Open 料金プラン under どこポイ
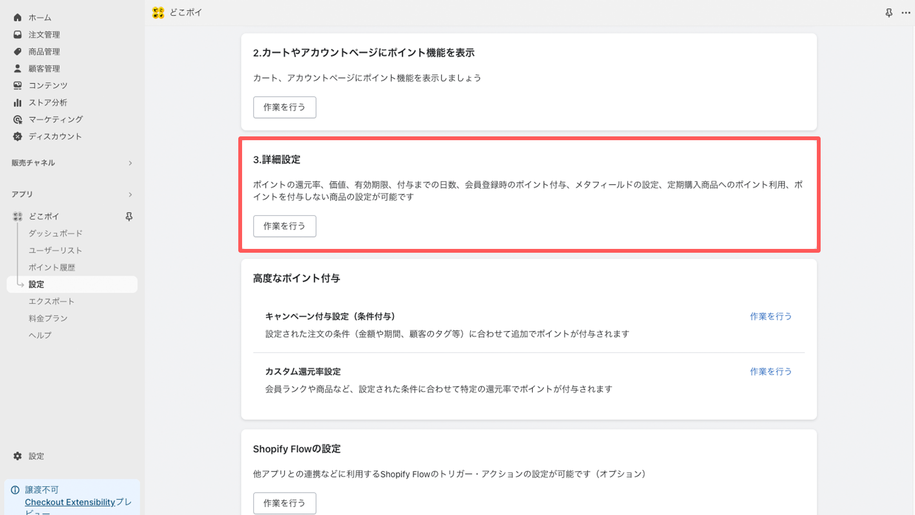Viewport: 915px width, 515px height. pos(48,318)
